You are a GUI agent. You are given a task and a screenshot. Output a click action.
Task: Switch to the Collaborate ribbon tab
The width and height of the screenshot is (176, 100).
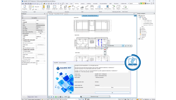[x=123, y=3]
